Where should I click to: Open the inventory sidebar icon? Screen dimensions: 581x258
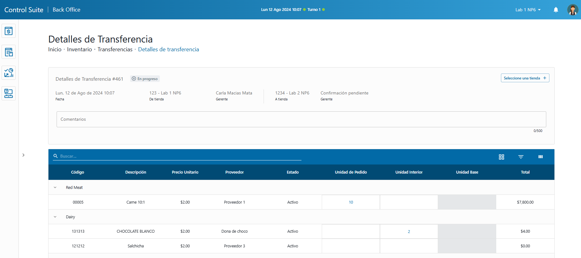point(9,52)
